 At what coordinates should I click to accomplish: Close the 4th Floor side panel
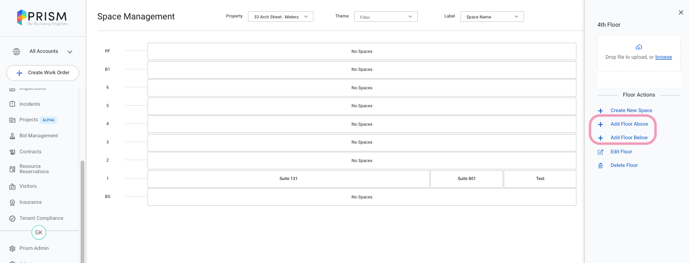[x=681, y=13]
